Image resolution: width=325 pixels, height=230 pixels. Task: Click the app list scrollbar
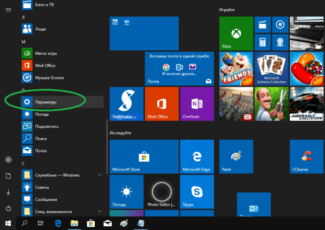[107, 146]
